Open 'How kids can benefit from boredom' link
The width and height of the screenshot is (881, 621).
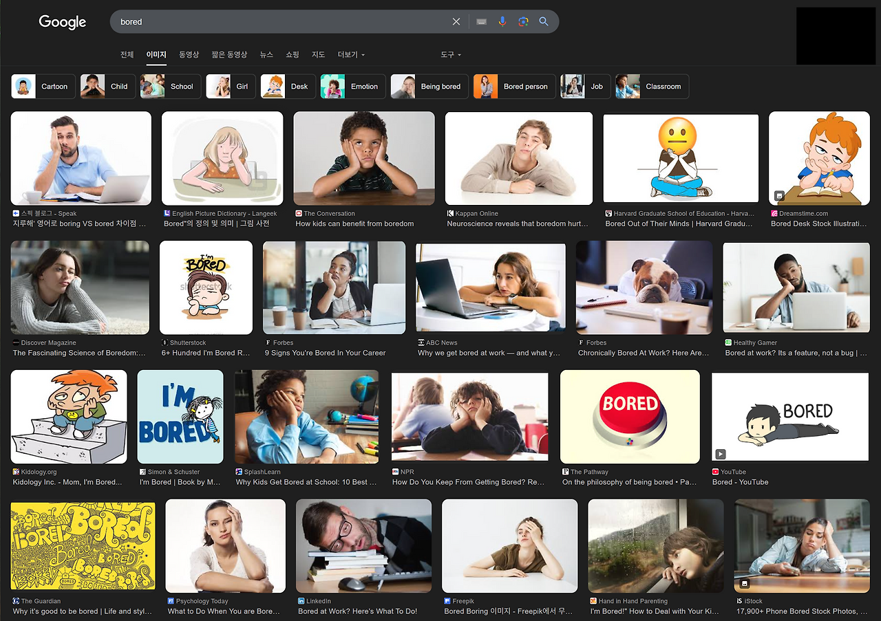[354, 224]
